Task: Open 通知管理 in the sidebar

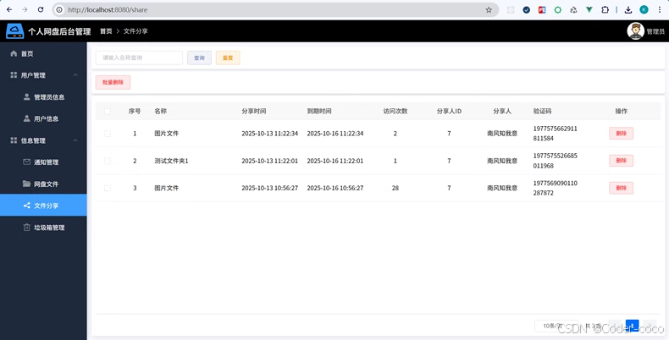Action: 43,162
